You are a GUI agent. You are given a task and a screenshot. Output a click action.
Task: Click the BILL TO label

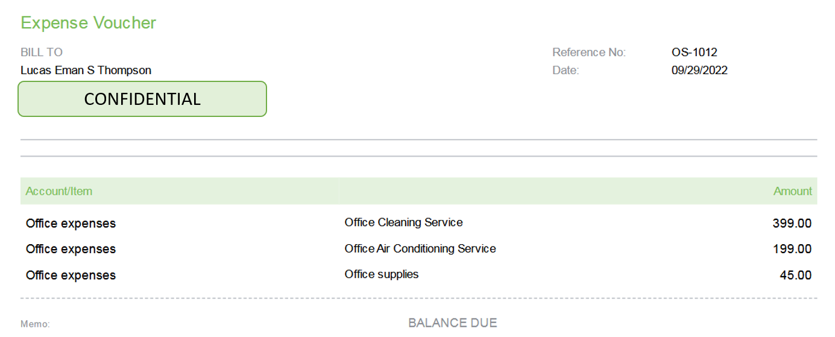tap(42, 52)
